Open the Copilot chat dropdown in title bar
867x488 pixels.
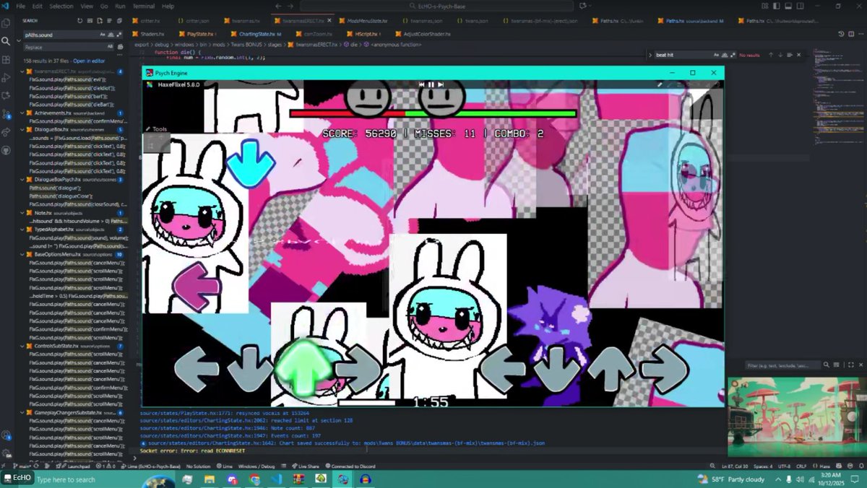[590, 6]
